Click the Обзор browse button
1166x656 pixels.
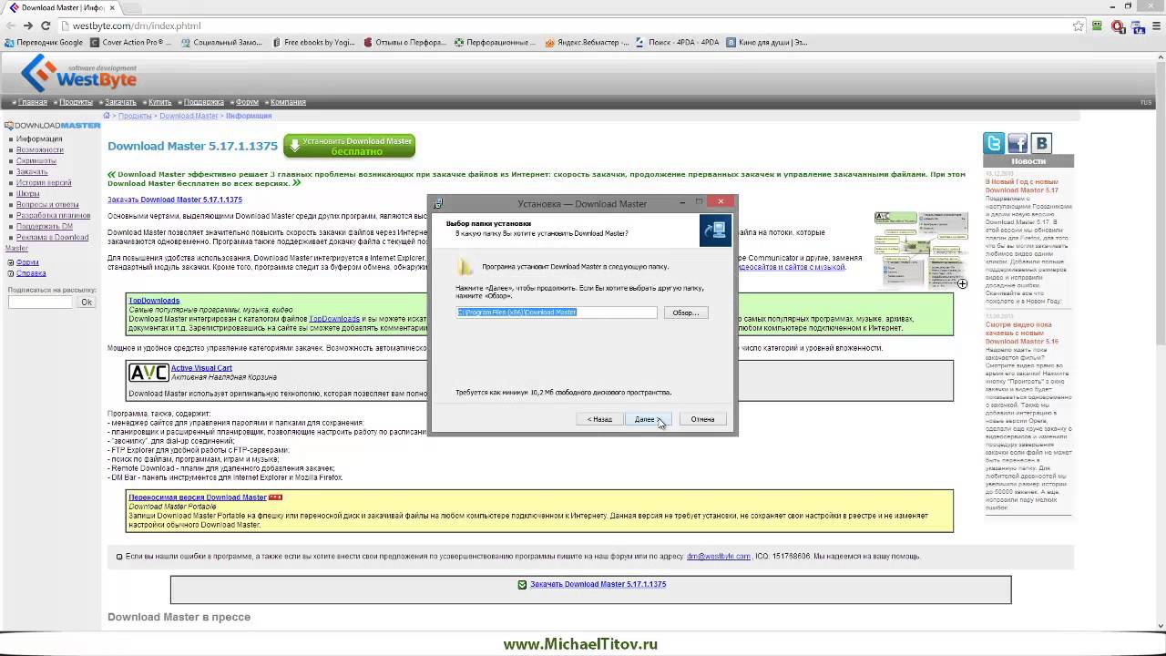tap(685, 313)
